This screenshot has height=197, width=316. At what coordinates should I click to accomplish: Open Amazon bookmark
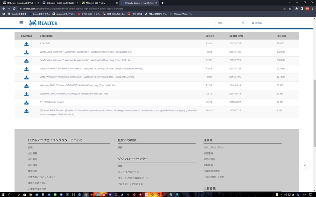coord(64,14)
